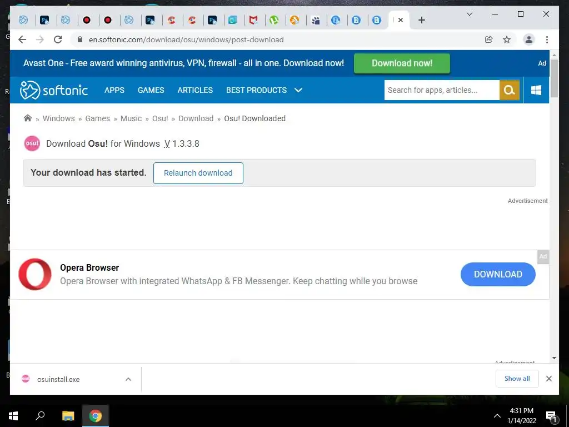Close the downloads bar

tap(548, 379)
